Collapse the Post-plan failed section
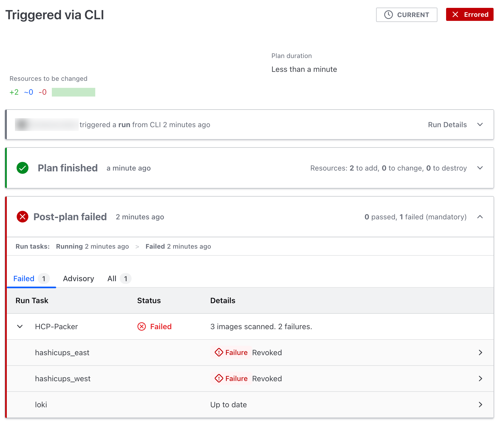This screenshot has width=499, height=423. coord(480,217)
